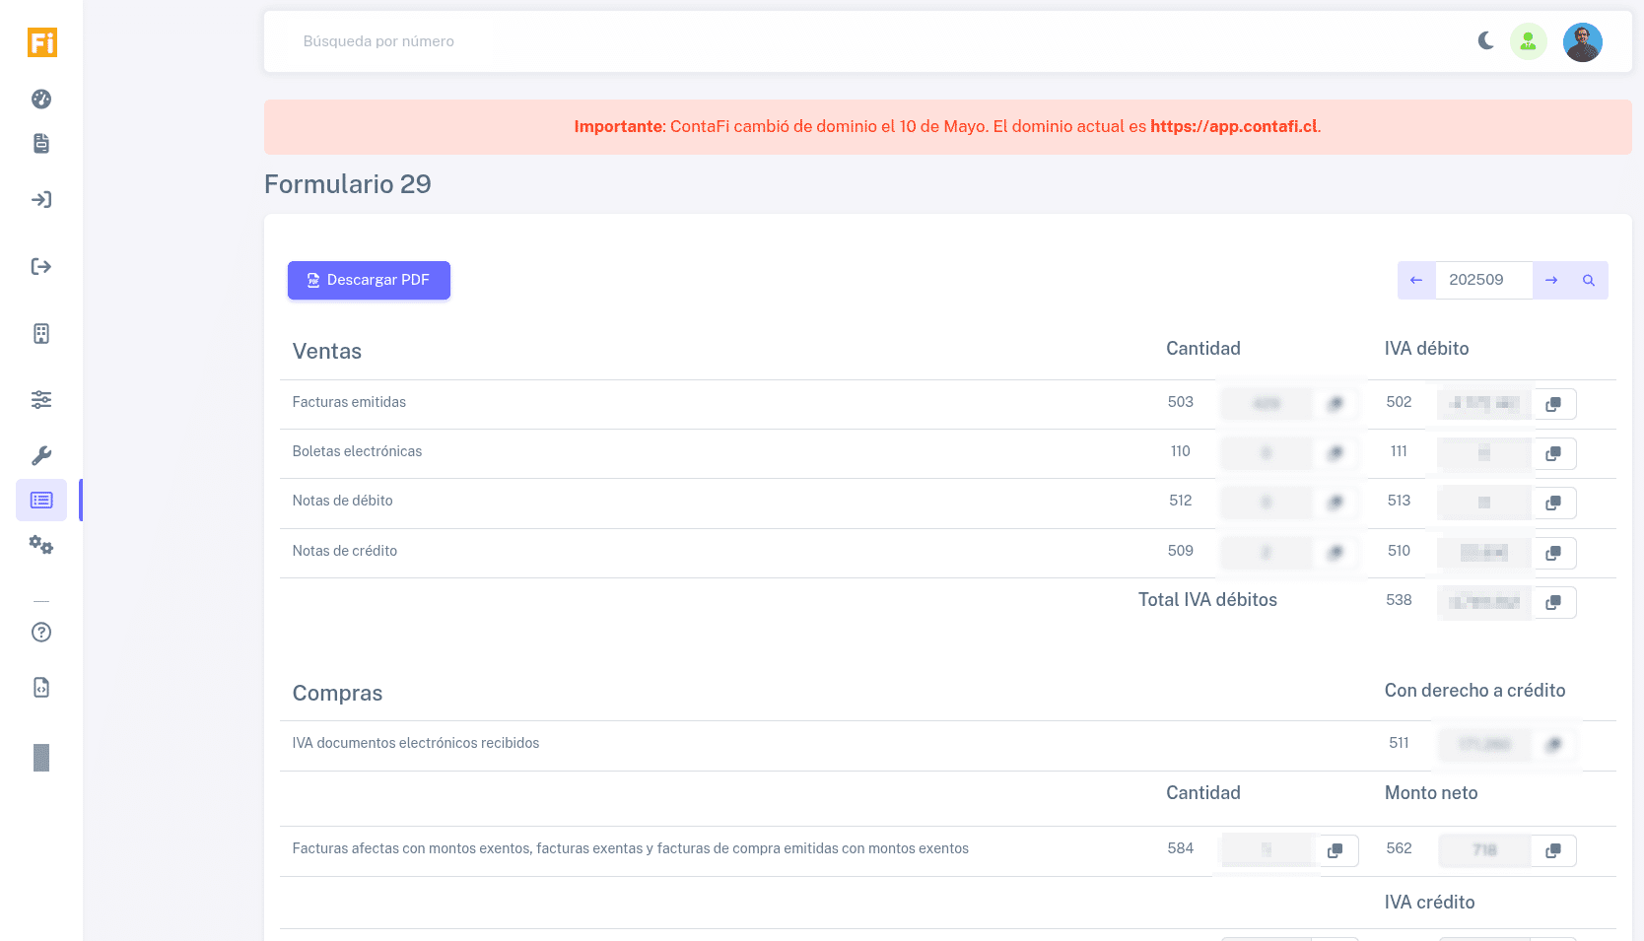Open the help question mark icon
1644x941 pixels.
[41, 633]
